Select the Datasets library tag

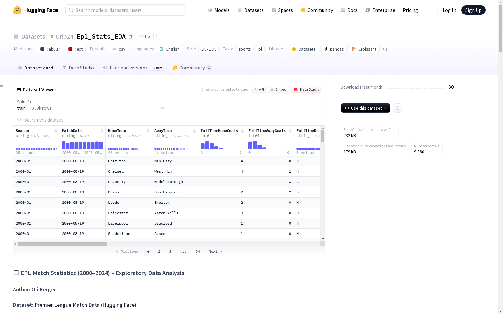(x=304, y=49)
